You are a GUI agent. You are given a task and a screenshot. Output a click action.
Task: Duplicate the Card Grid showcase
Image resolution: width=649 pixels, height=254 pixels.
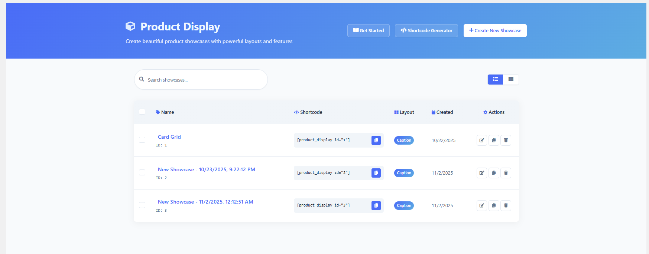point(494,140)
